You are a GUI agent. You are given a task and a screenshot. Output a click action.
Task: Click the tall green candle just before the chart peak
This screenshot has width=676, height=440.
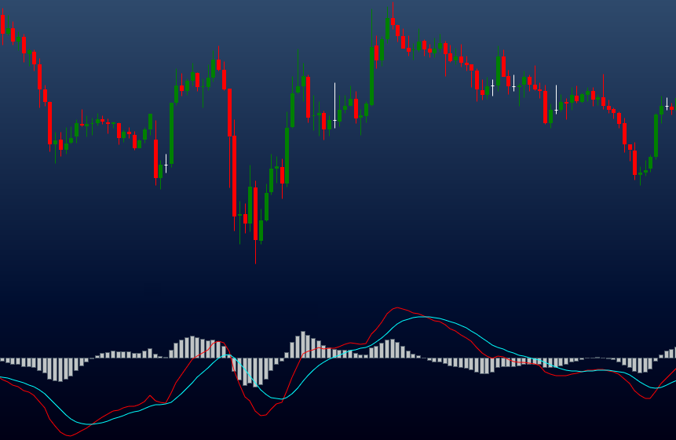pyautogui.click(x=372, y=75)
